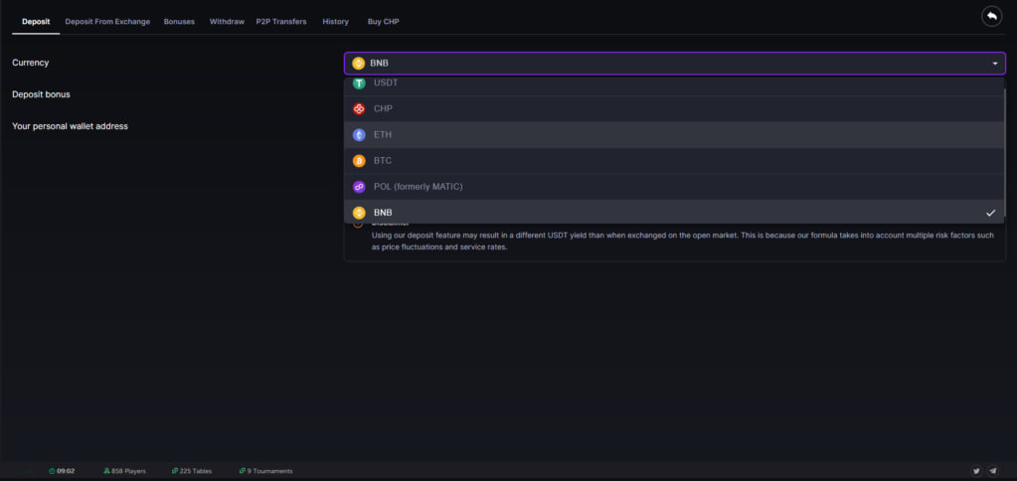The width and height of the screenshot is (1017, 481).
Task: Click the Currency label
Action: coord(31,63)
